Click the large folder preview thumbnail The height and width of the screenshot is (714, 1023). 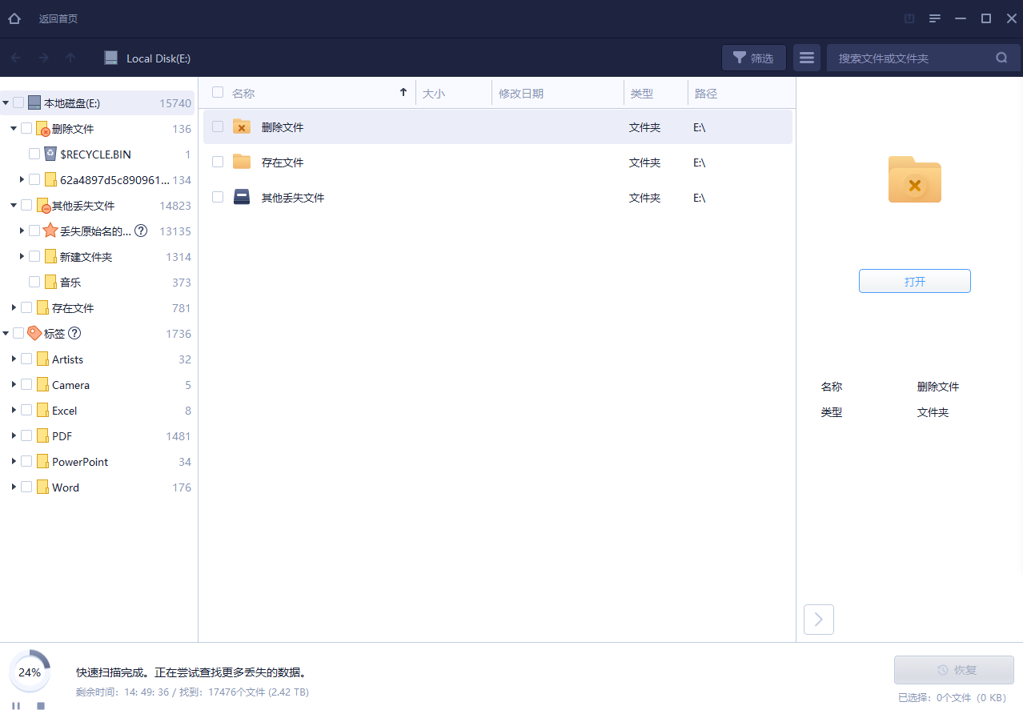click(915, 178)
